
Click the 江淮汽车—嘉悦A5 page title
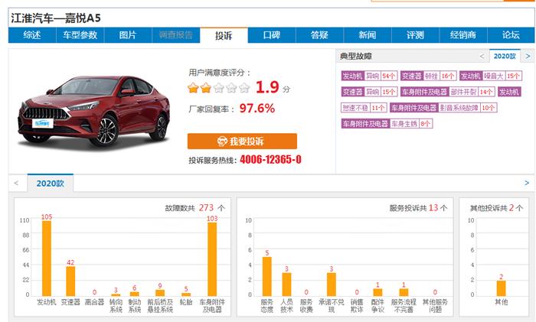click(x=56, y=18)
